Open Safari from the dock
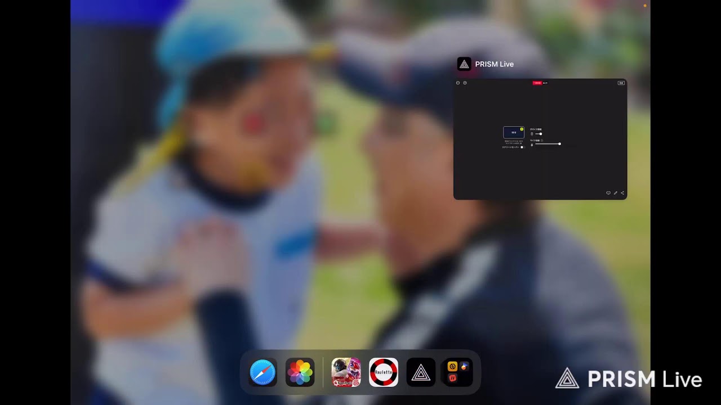The height and width of the screenshot is (405, 721). coord(263,372)
